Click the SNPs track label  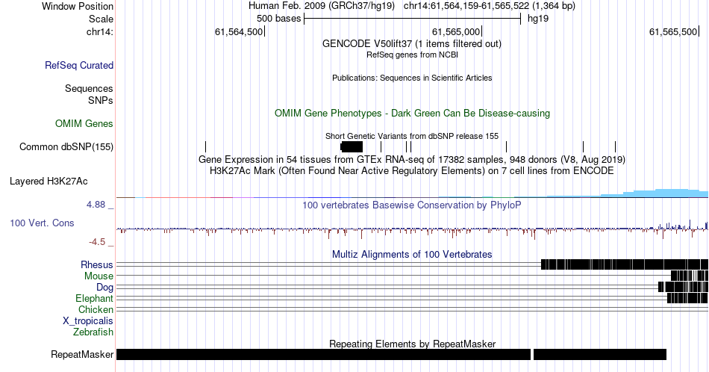[101, 100]
